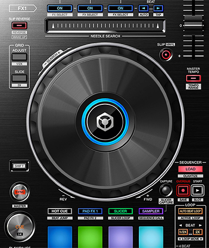
Task: Click the Search+ tab on jog ring
Action: click(x=53, y=58)
